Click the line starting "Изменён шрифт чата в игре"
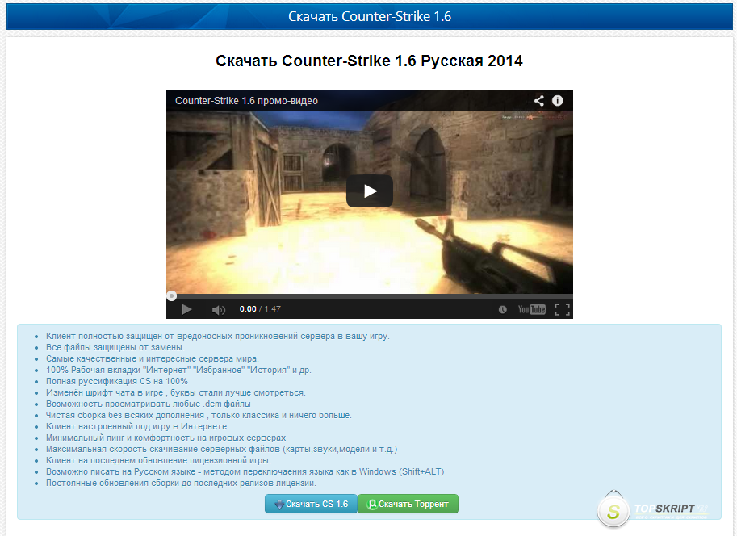The height and width of the screenshot is (536, 737). 176,392
